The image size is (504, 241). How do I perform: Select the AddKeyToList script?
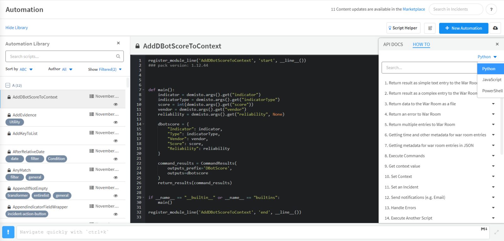click(x=25, y=134)
